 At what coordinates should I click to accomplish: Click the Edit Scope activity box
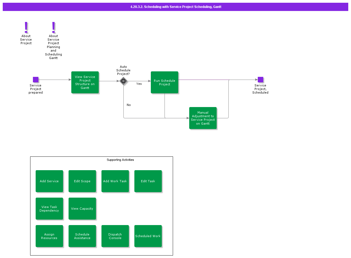pyautogui.click(x=82, y=181)
